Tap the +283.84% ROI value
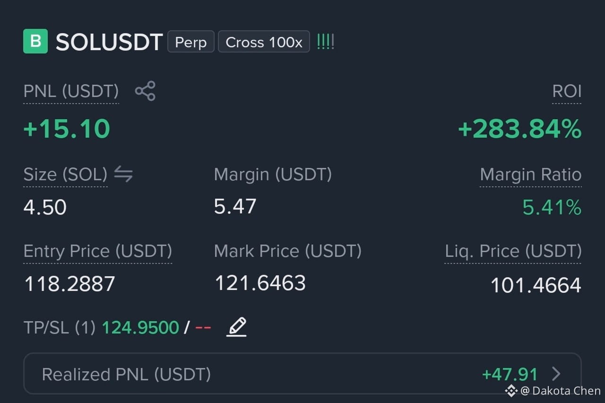 [520, 129]
